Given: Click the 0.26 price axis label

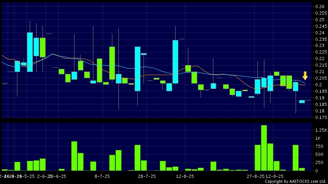Looking at the screenshot, I should 320,7.
